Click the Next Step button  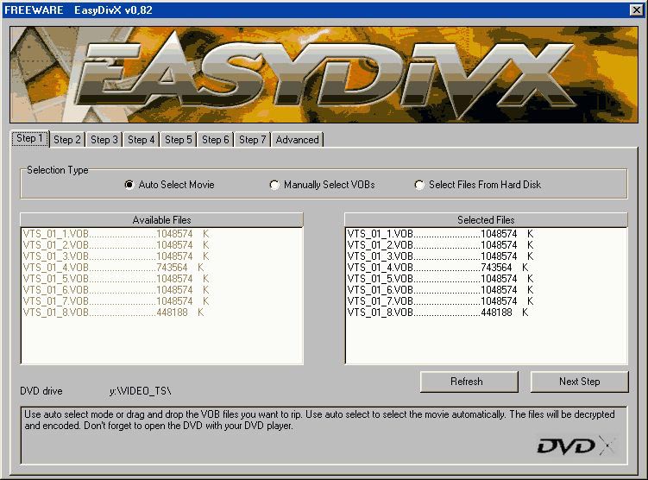579,382
